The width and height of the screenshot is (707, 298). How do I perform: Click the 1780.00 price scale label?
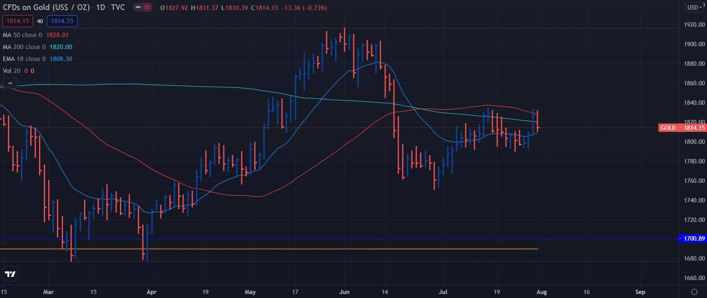694,161
